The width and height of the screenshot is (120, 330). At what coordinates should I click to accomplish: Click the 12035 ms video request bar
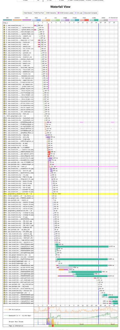tap(82, 246)
